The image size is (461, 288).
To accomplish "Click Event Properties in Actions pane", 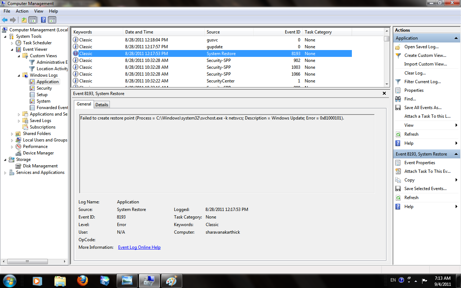I will click(x=420, y=163).
